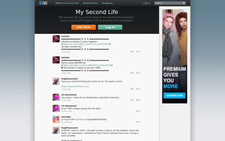
Task: Open westaa username on Venera & Andre post
Action: (65, 36)
